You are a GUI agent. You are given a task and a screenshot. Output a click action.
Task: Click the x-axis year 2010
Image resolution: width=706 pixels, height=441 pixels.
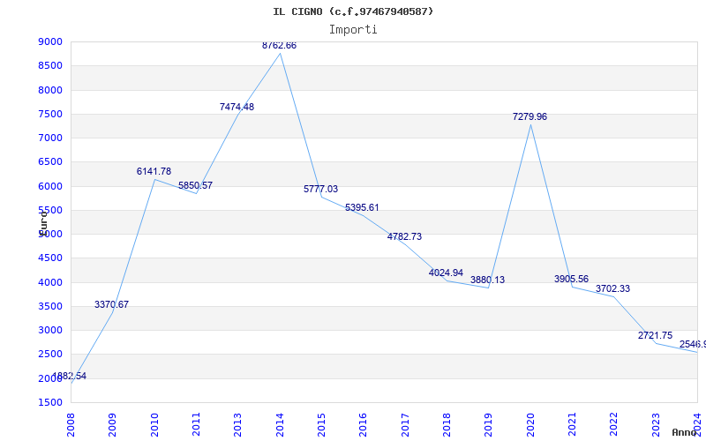154,425
